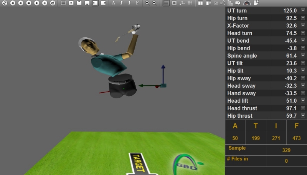This screenshot has width=307, height=175.
Task: Click the T column header in the ATIF table
Action: (256, 126)
